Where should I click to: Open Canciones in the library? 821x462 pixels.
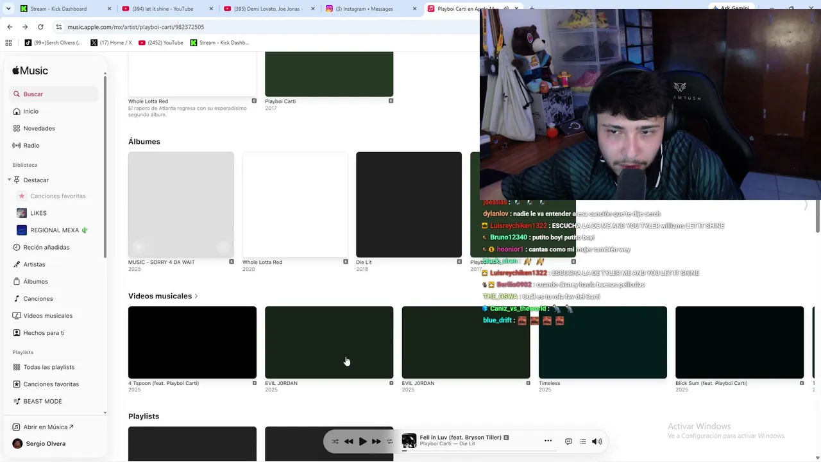[x=38, y=299]
